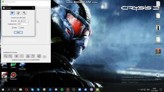Open Spotify from the taskbar
The width and height of the screenshot is (164, 92).
pyautogui.click(x=62, y=90)
